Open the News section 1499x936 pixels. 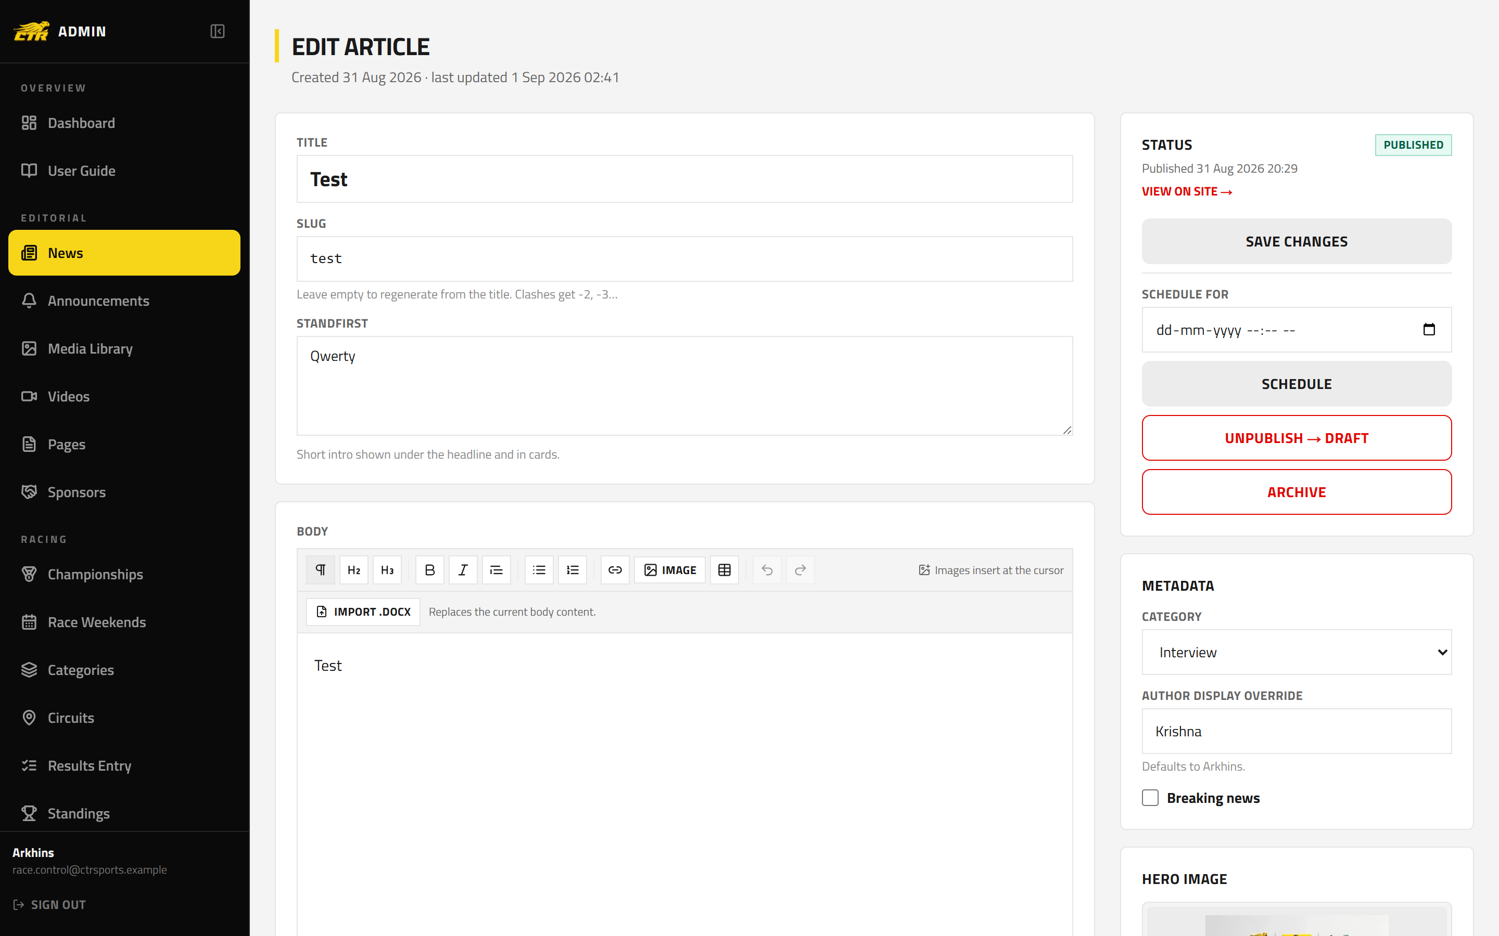(124, 253)
